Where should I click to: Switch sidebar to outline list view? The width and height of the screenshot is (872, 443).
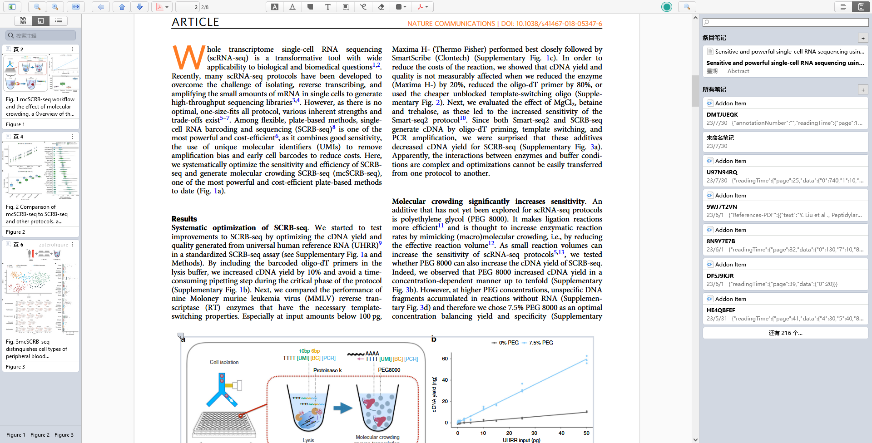tap(58, 20)
